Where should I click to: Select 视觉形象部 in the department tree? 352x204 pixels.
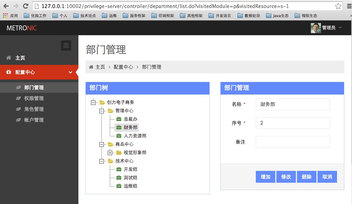pos(135,152)
